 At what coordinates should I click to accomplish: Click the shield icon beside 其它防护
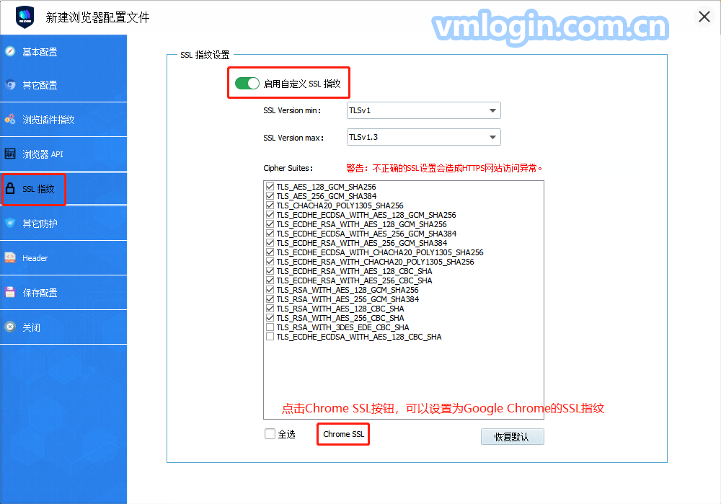(10, 223)
